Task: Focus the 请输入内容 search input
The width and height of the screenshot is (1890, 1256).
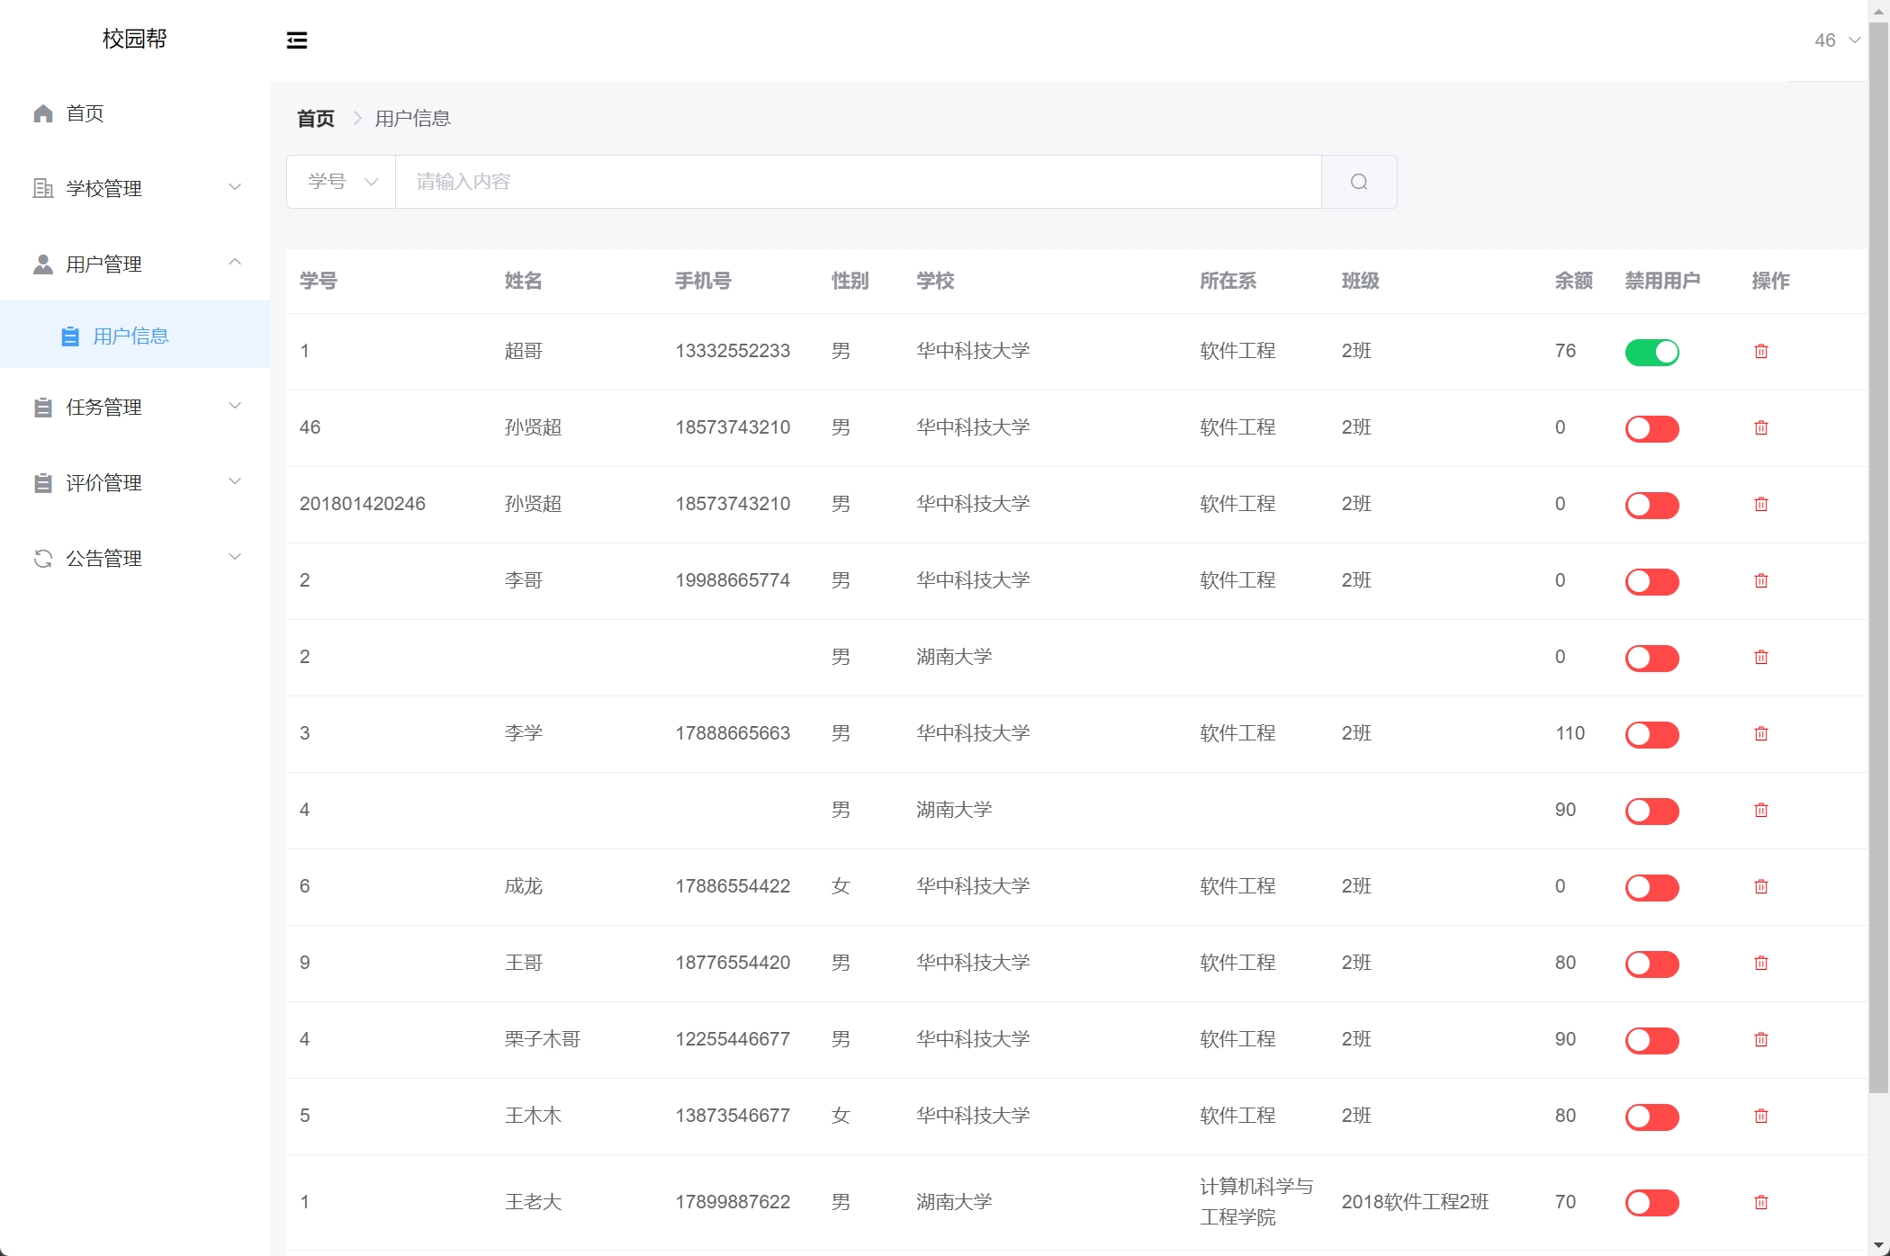Action: [859, 182]
